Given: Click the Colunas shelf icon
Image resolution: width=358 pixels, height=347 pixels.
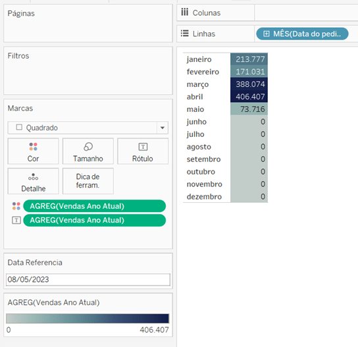Looking at the screenshot, I should (185, 12).
